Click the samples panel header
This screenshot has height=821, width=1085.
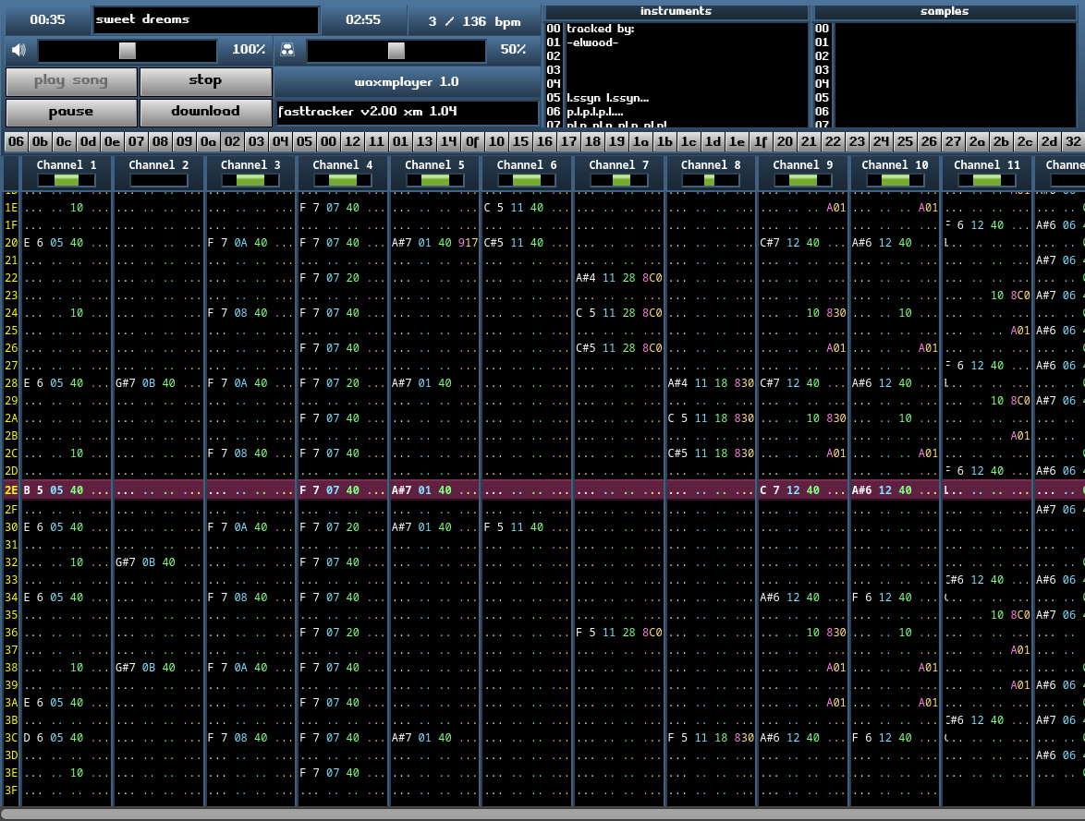pos(945,12)
